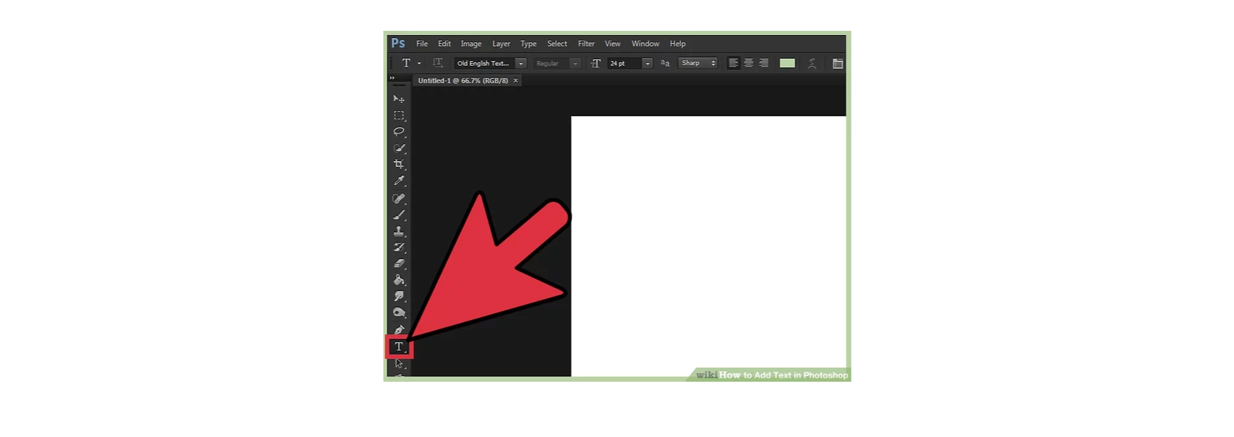Toggle text orientation in options bar
Viewport: 1234px width, 437px height.
click(438, 63)
